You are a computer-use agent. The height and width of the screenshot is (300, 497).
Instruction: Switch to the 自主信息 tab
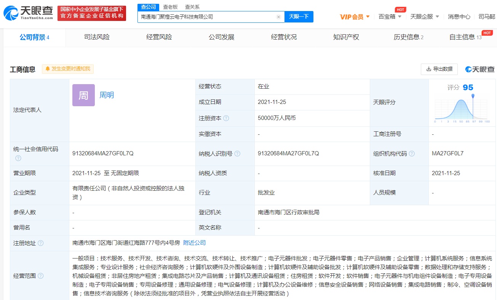pyautogui.click(x=465, y=37)
